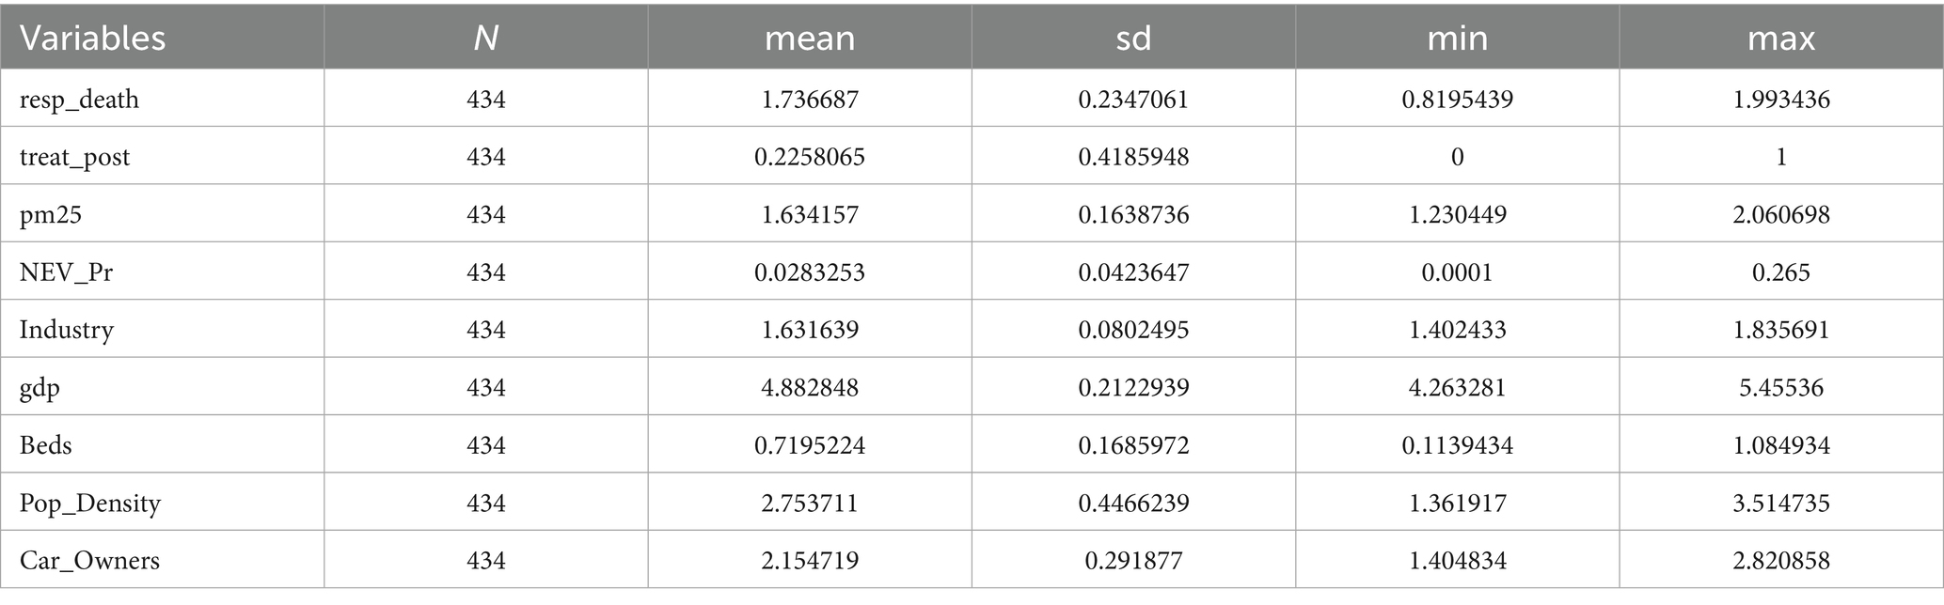Click the Industry row label
This screenshot has width=1944, height=605.
[x=66, y=330]
